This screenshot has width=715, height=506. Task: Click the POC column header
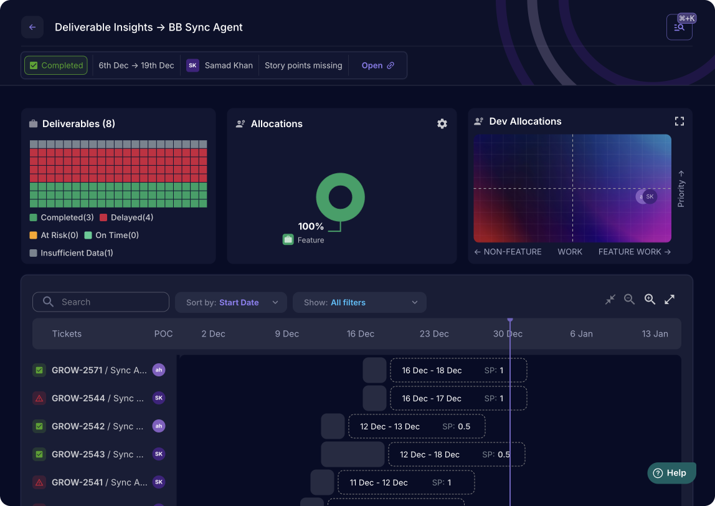click(x=163, y=334)
